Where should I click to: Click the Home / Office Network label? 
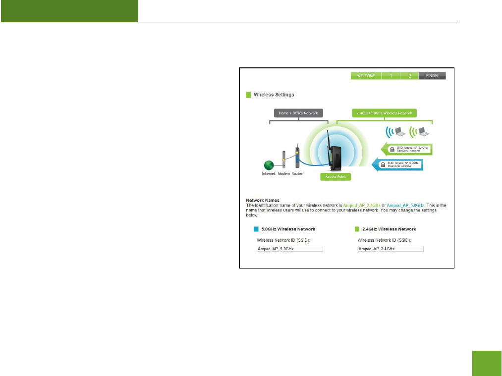click(x=298, y=113)
